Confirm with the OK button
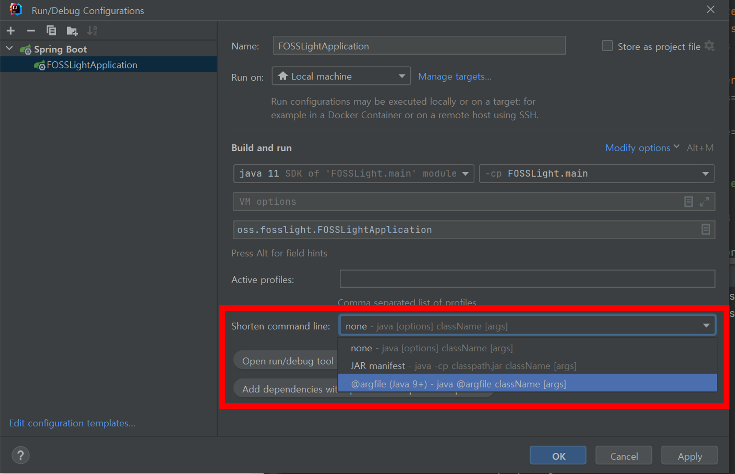This screenshot has height=474, width=735. [558, 455]
